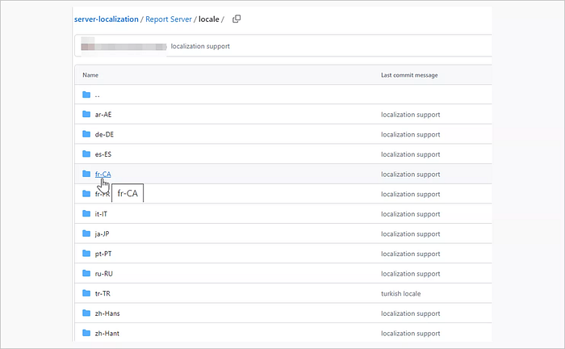
Task: Open the ar-AE folder link
Action: pyautogui.click(x=103, y=115)
